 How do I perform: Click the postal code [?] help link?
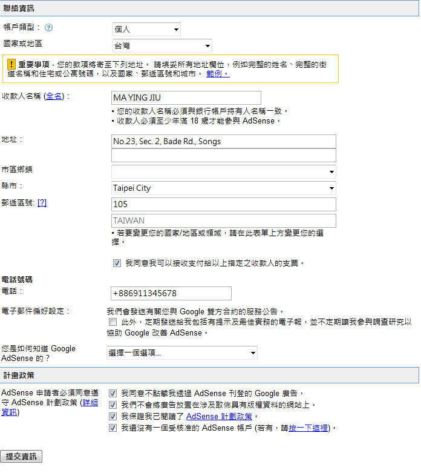click(x=42, y=203)
